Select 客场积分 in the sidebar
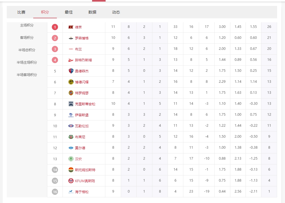This screenshot has height=203, width=285. [27, 38]
